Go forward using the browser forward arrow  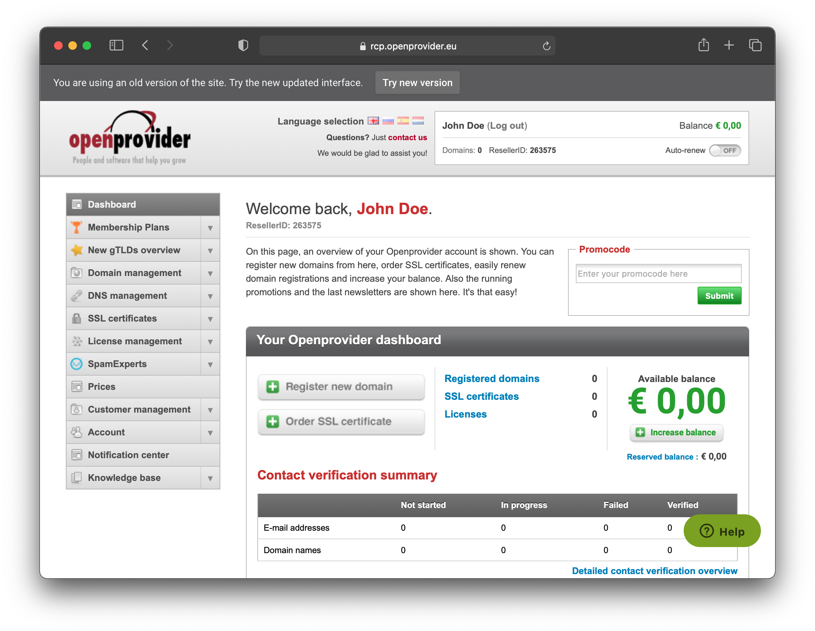tap(170, 46)
